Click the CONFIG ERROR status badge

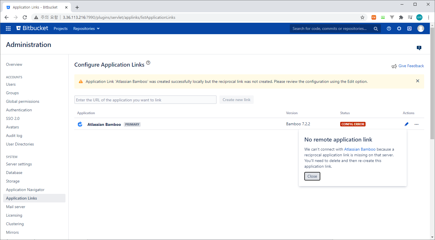point(353,124)
